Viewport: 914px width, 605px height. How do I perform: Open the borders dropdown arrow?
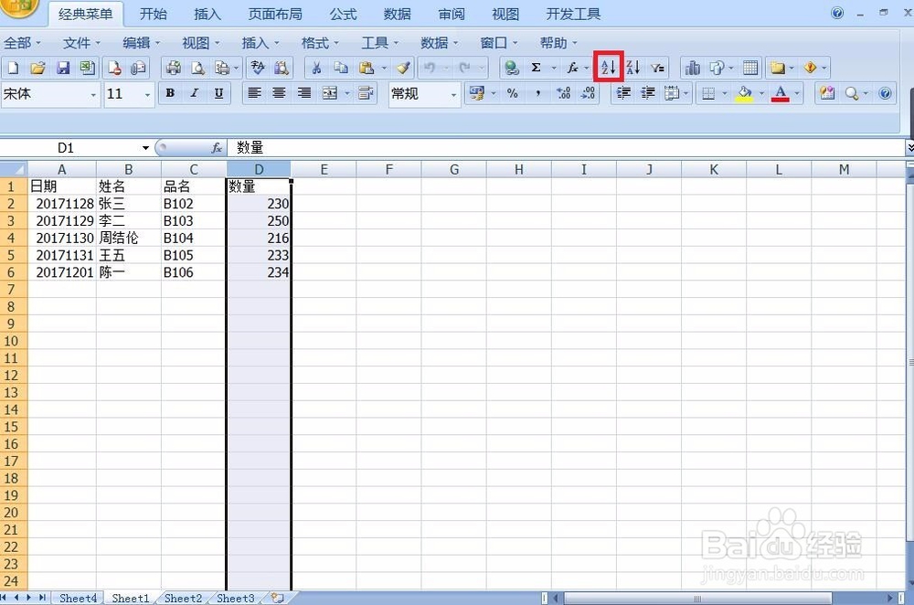pos(725,93)
